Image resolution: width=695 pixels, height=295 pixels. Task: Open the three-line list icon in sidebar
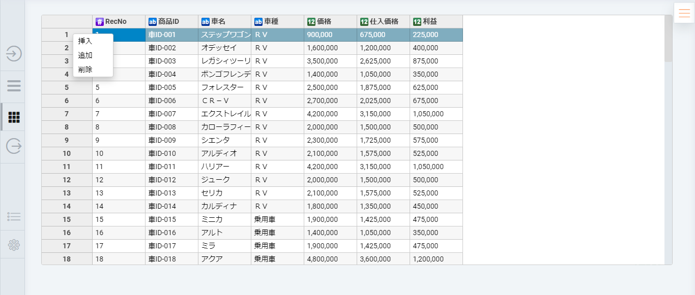tap(14, 85)
